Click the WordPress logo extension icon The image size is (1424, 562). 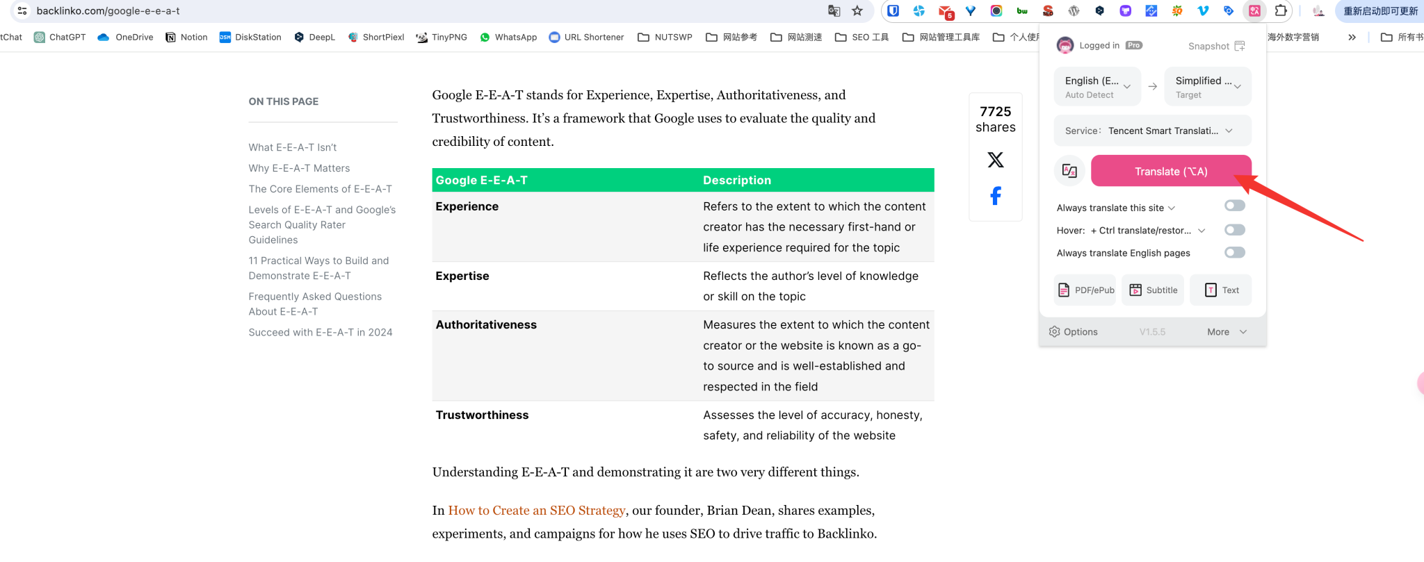click(x=1074, y=10)
